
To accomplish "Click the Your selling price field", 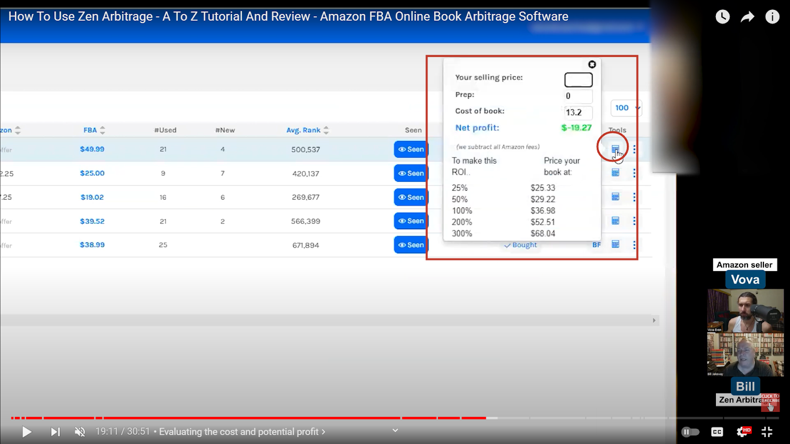I will (578, 80).
